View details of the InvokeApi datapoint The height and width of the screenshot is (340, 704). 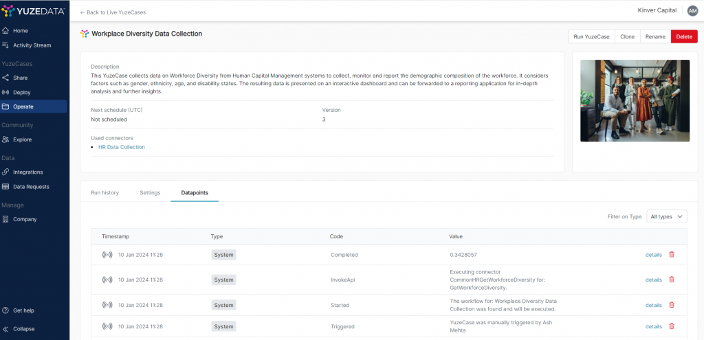pyautogui.click(x=653, y=280)
